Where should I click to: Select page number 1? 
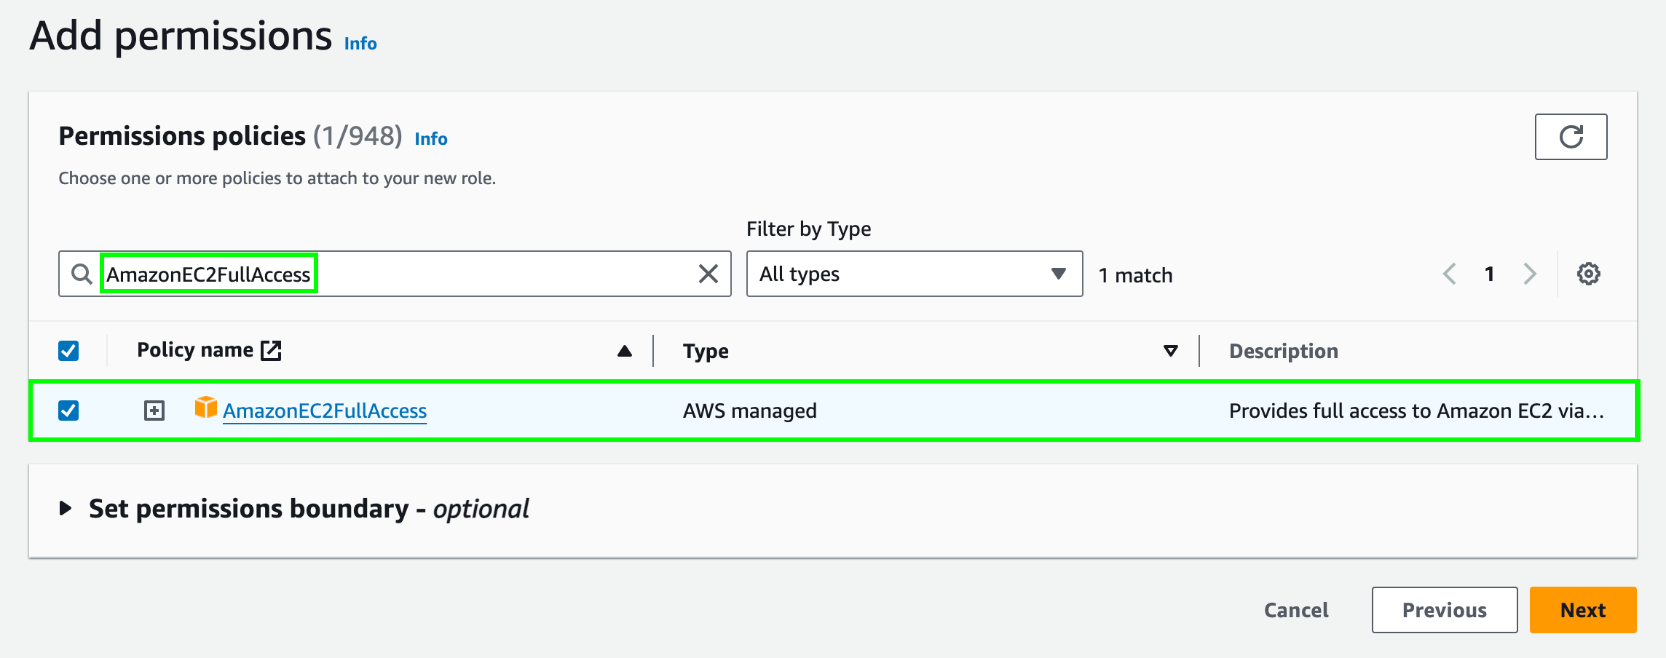click(1490, 274)
